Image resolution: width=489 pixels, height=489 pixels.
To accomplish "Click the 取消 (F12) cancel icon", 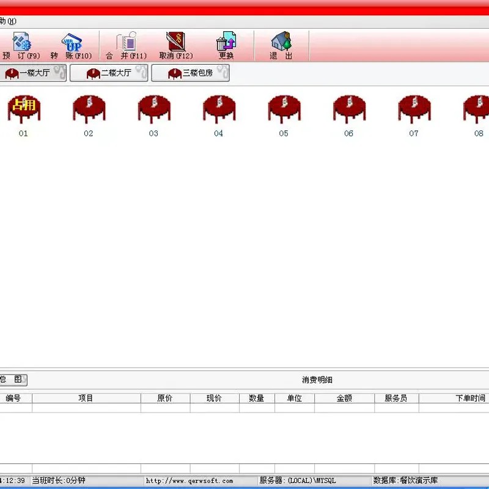I will click(x=176, y=45).
